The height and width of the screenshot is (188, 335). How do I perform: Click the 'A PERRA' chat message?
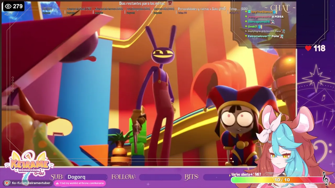pos(278,17)
